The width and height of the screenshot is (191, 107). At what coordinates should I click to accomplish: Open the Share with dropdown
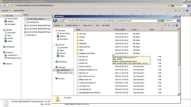[x=88, y=25]
